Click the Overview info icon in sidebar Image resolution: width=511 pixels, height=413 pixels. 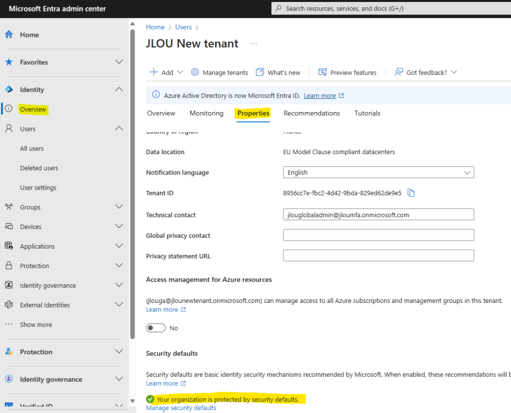coord(9,109)
